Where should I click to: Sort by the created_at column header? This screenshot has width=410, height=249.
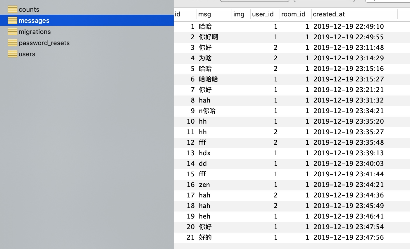point(329,14)
